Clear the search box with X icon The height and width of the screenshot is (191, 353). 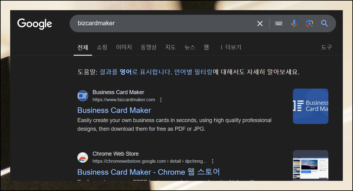[x=260, y=23]
